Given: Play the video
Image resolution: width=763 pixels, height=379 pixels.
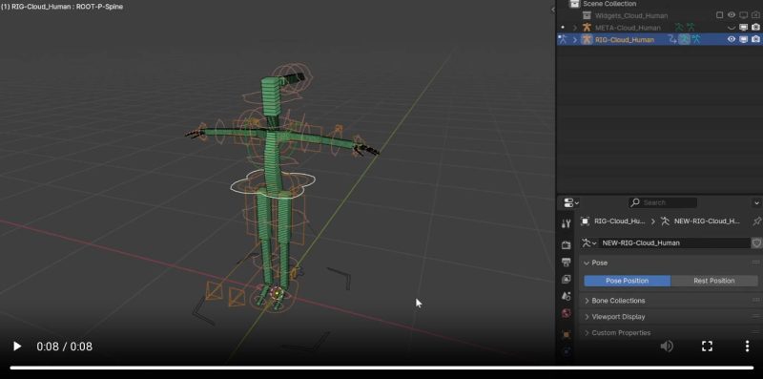Looking at the screenshot, I should pos(17,347).
